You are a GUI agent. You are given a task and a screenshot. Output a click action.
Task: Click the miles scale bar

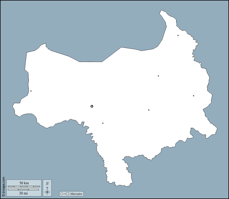coord(23,190)
